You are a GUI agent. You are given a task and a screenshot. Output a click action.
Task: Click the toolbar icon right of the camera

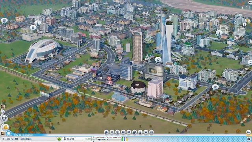point(135,132)
